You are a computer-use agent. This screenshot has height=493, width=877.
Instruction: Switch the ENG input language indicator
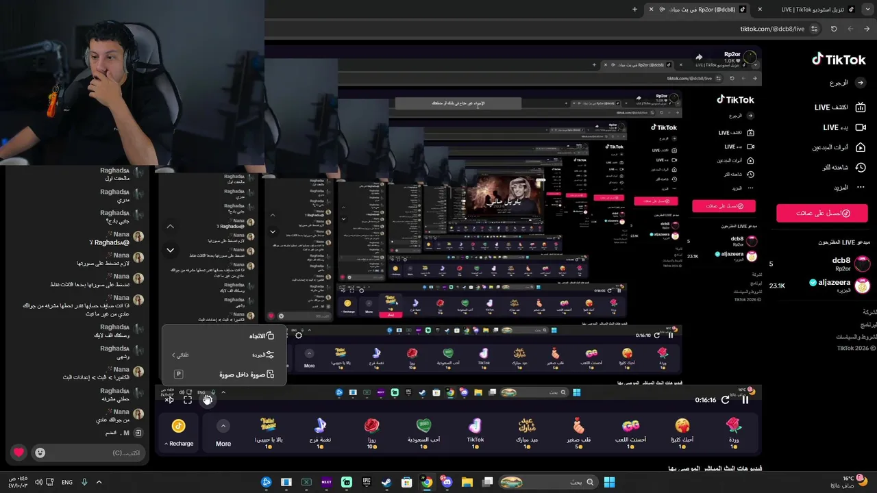pyautogui.click(x=67, y=482)
